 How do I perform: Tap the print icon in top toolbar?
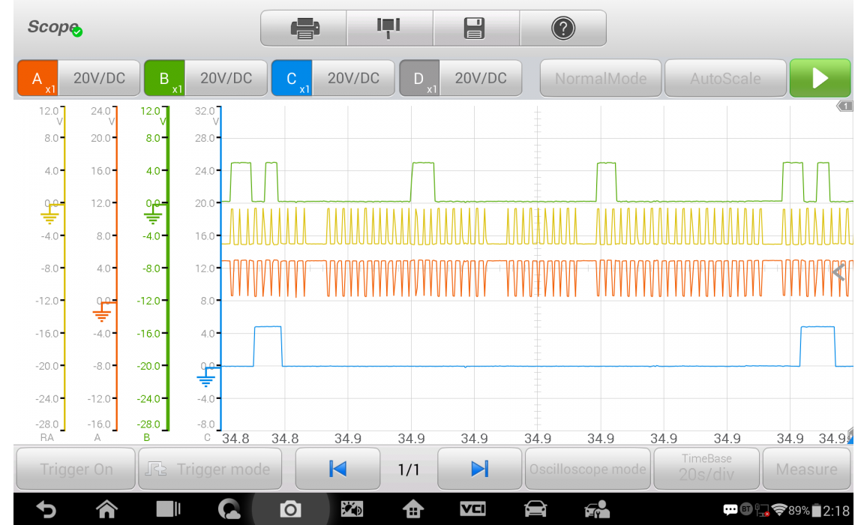[x=304, y=28]
